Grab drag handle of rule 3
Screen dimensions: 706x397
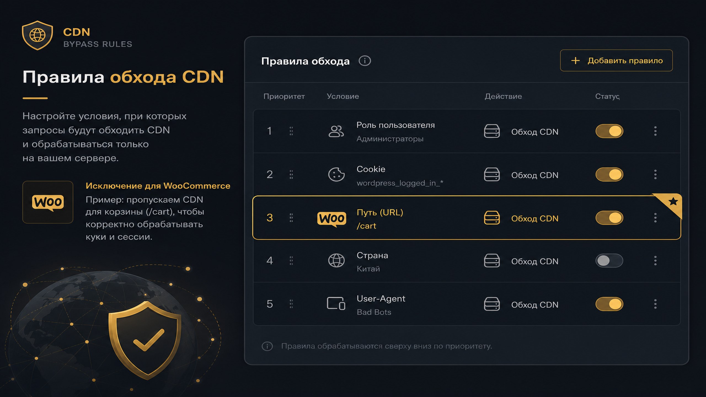pyautogui.click(x=291, y=218)
